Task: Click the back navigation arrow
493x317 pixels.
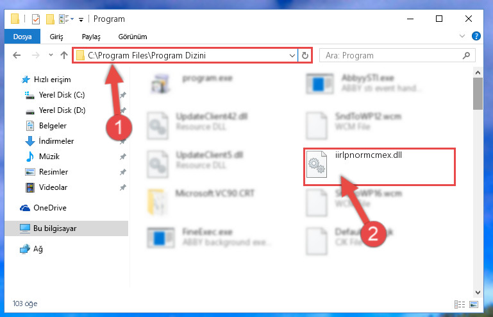Action: pos(17,55)
